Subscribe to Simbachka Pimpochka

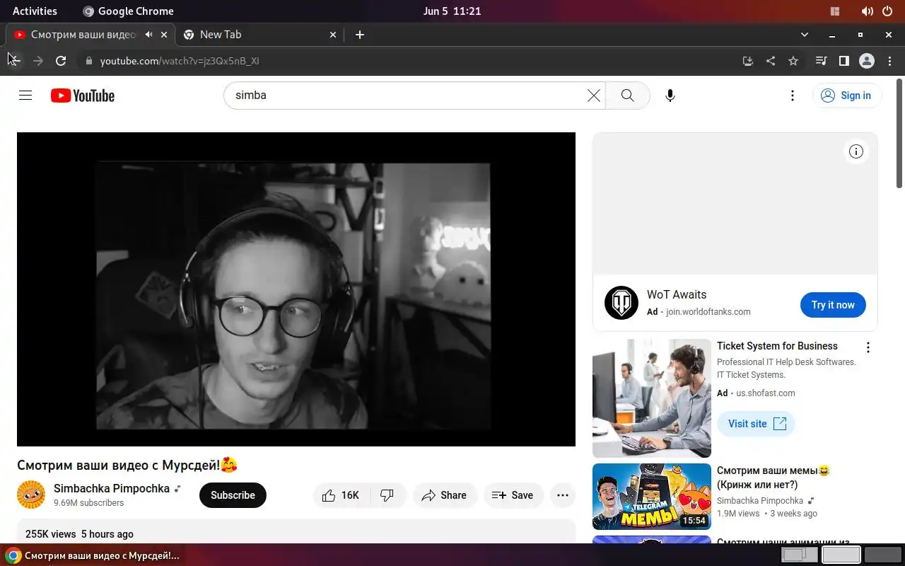coord(233,495)
